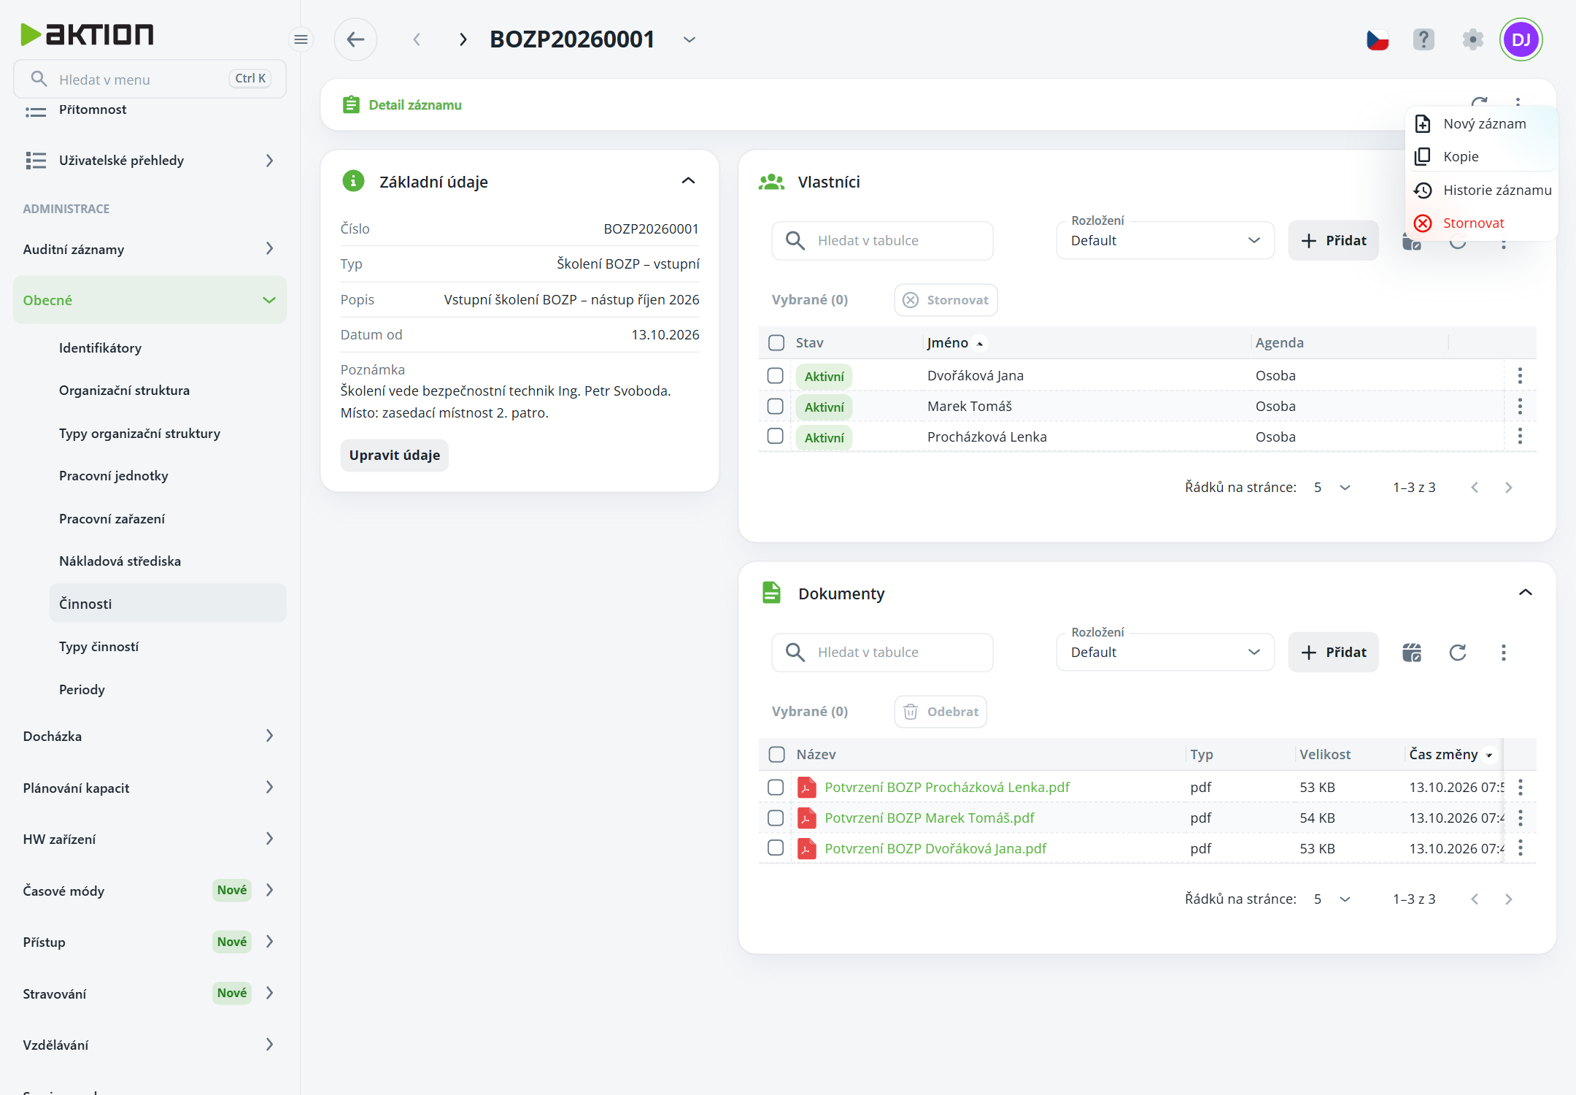Open Rozložení dropdown in Vlastníci
Image resolution: width=1576 pixels, height=1095 pixels.
click(x=1165, y=241)
